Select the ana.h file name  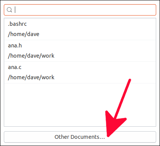(x=15, y=46)
